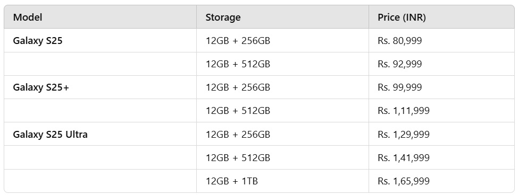Click the Rs. 92,999 price cell
The height and width of the screenshot is (195, 518).
[x=441, y=64]
